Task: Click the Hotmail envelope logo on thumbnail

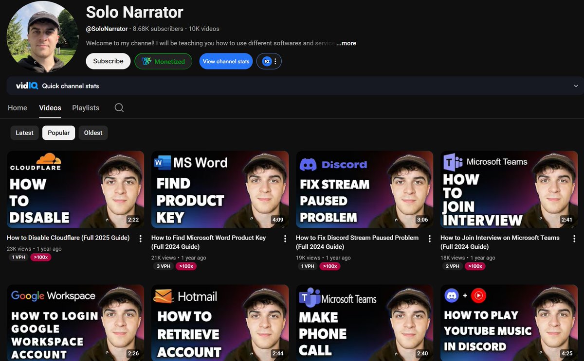Action: coord(164,296)
